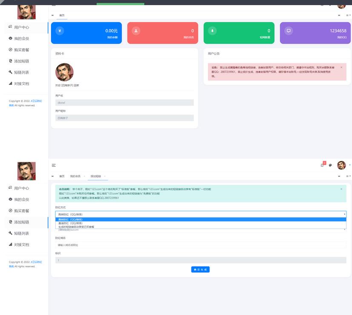Image resolution: width=352 pixels, height=315 pixels.
Task: Click the download icon on green 短网数量 card
Action: [212, 31]
